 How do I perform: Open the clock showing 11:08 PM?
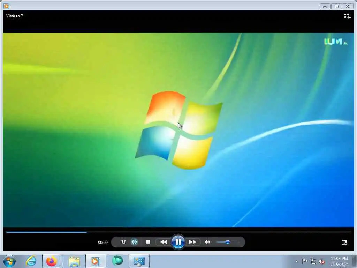coord(339,261)
